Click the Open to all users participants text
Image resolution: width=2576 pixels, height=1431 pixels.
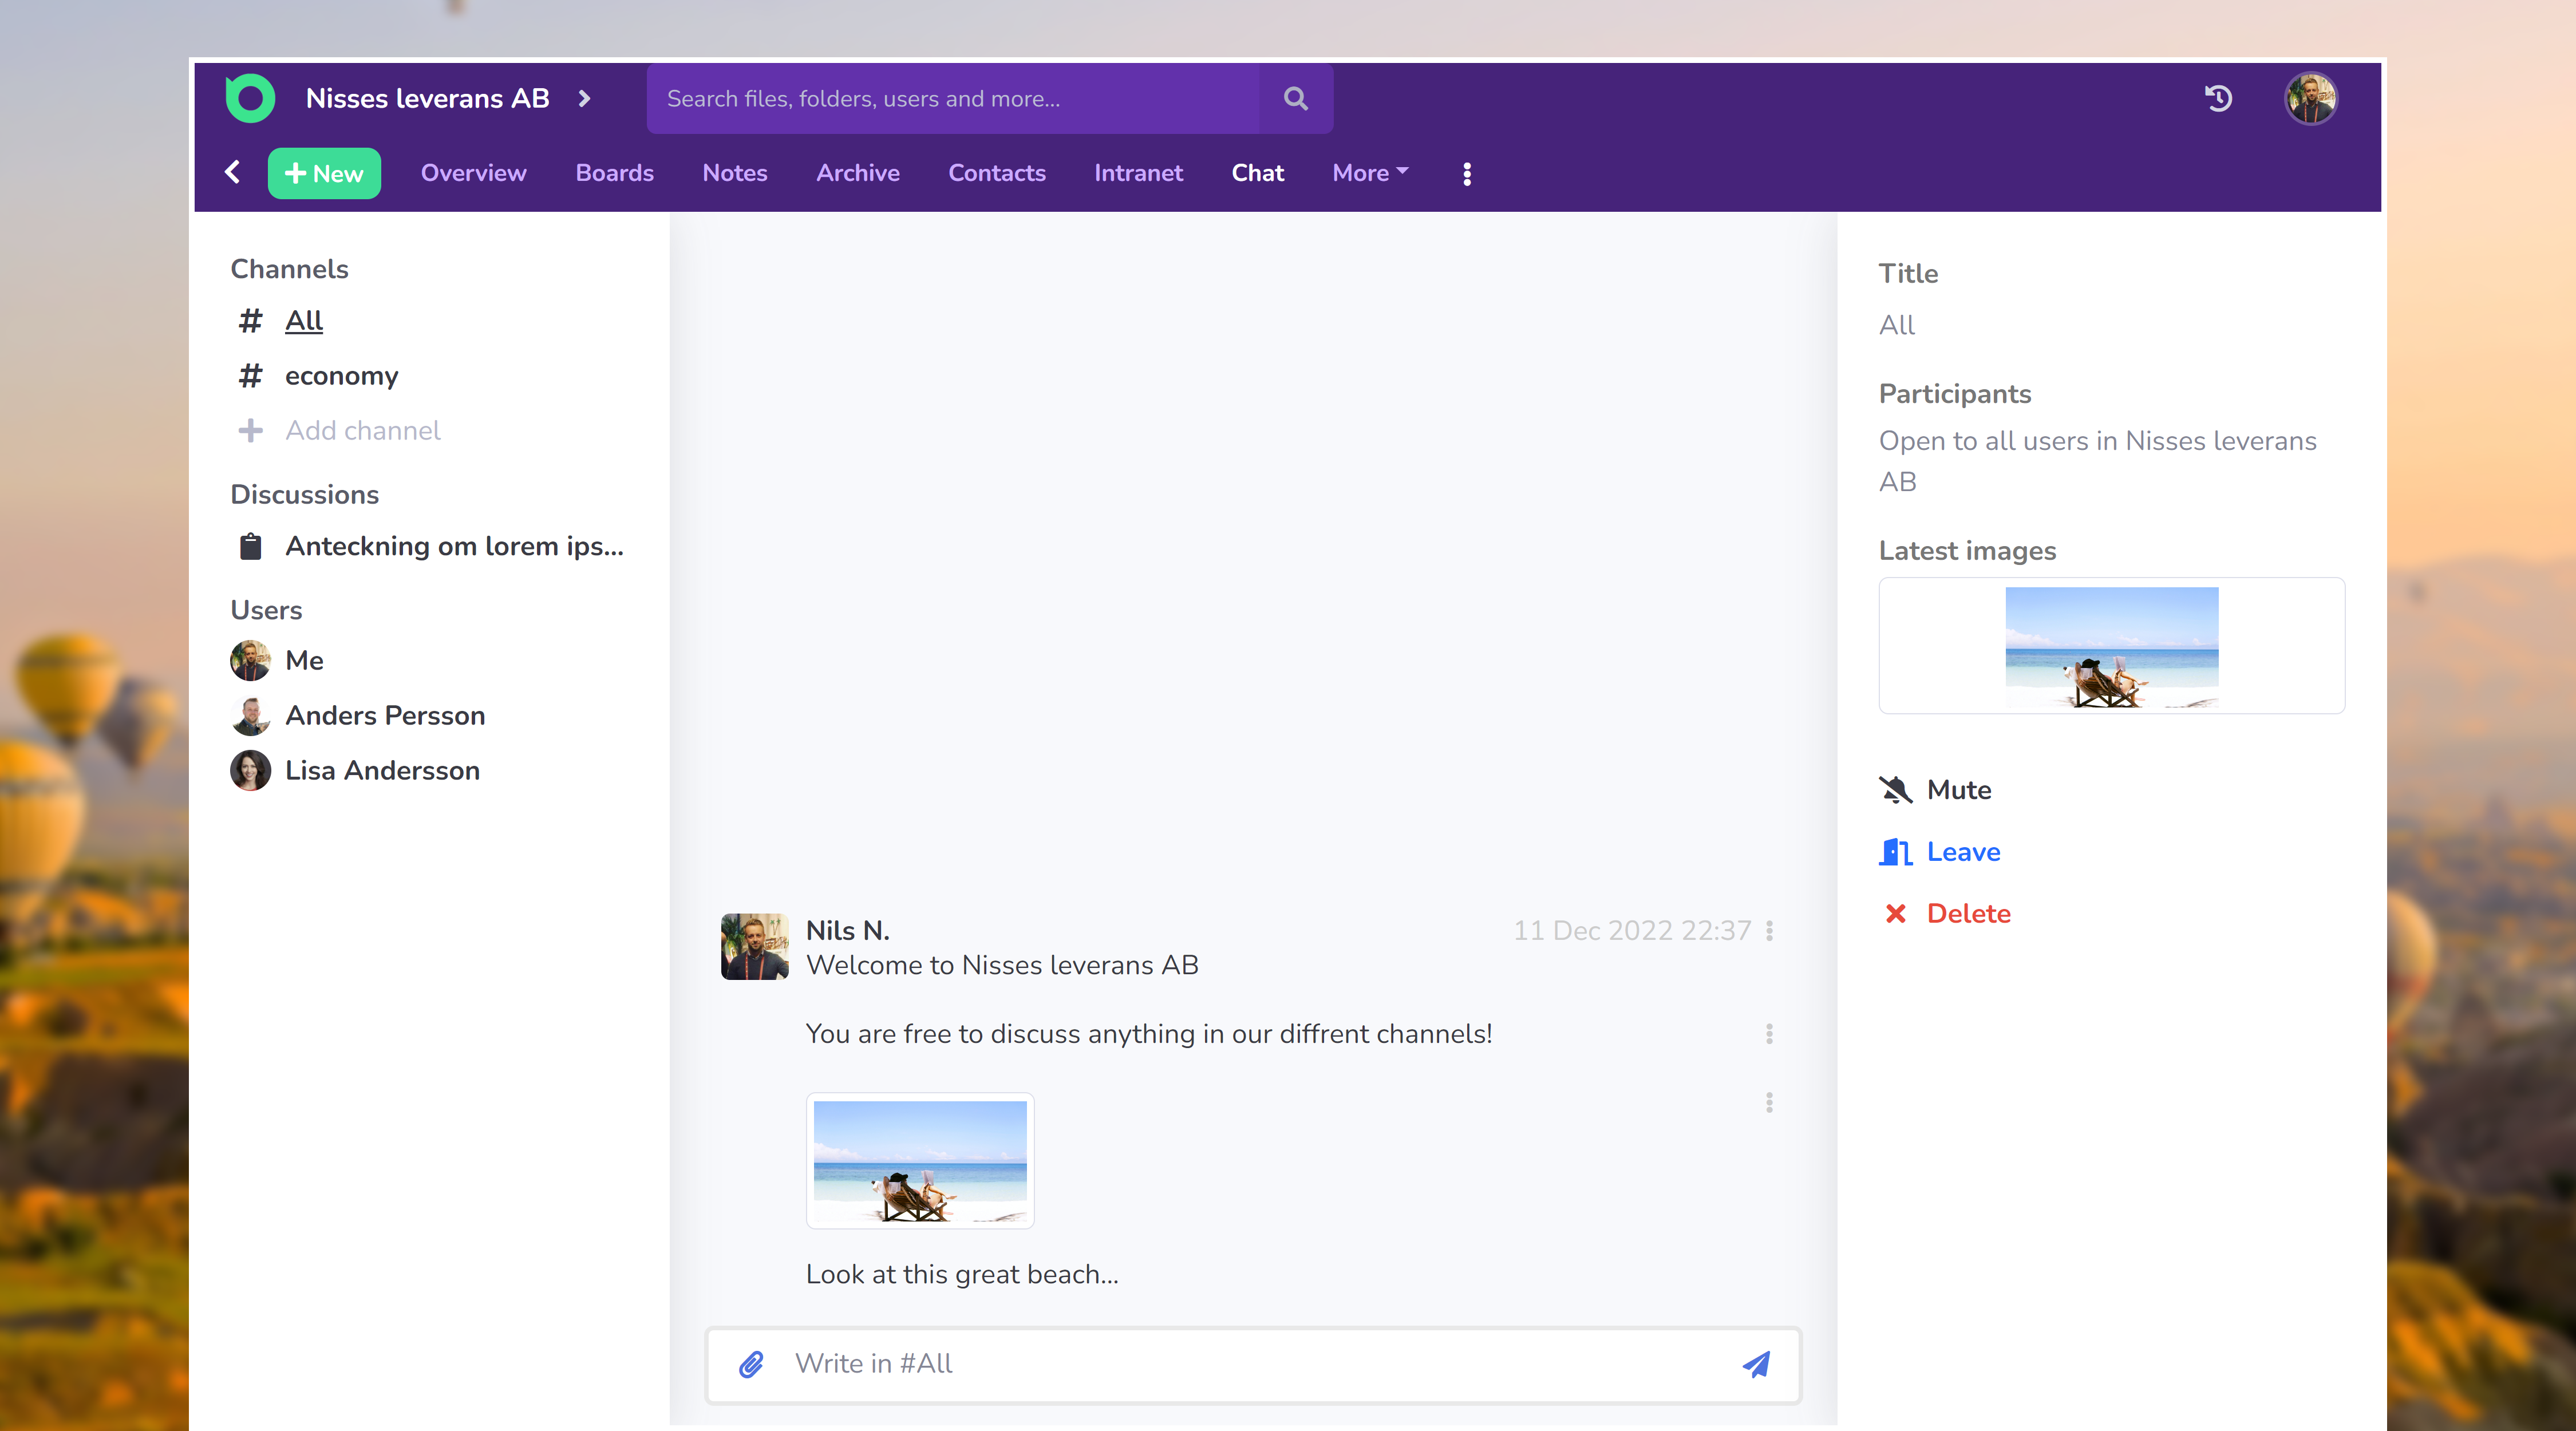coord(2097,461)
